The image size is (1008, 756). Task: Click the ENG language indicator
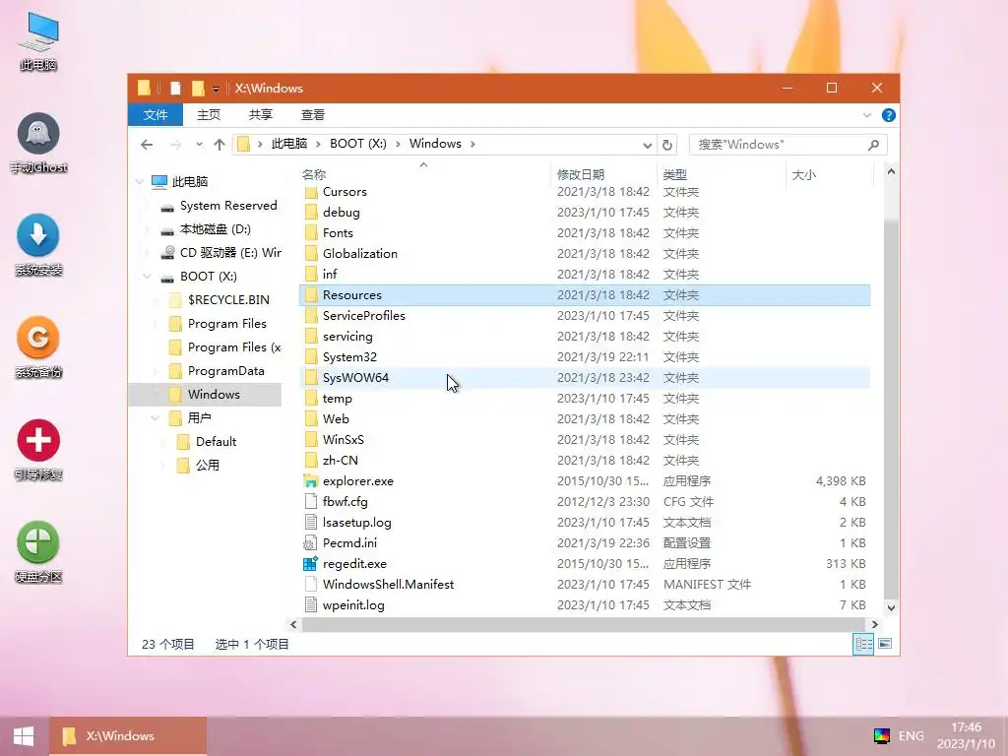click(x=911, y=736)
